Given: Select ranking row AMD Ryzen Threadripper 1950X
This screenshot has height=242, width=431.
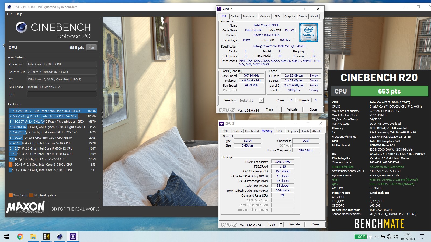Looking at the screenshot, I should pyautogui.click(x=53, y=122).
